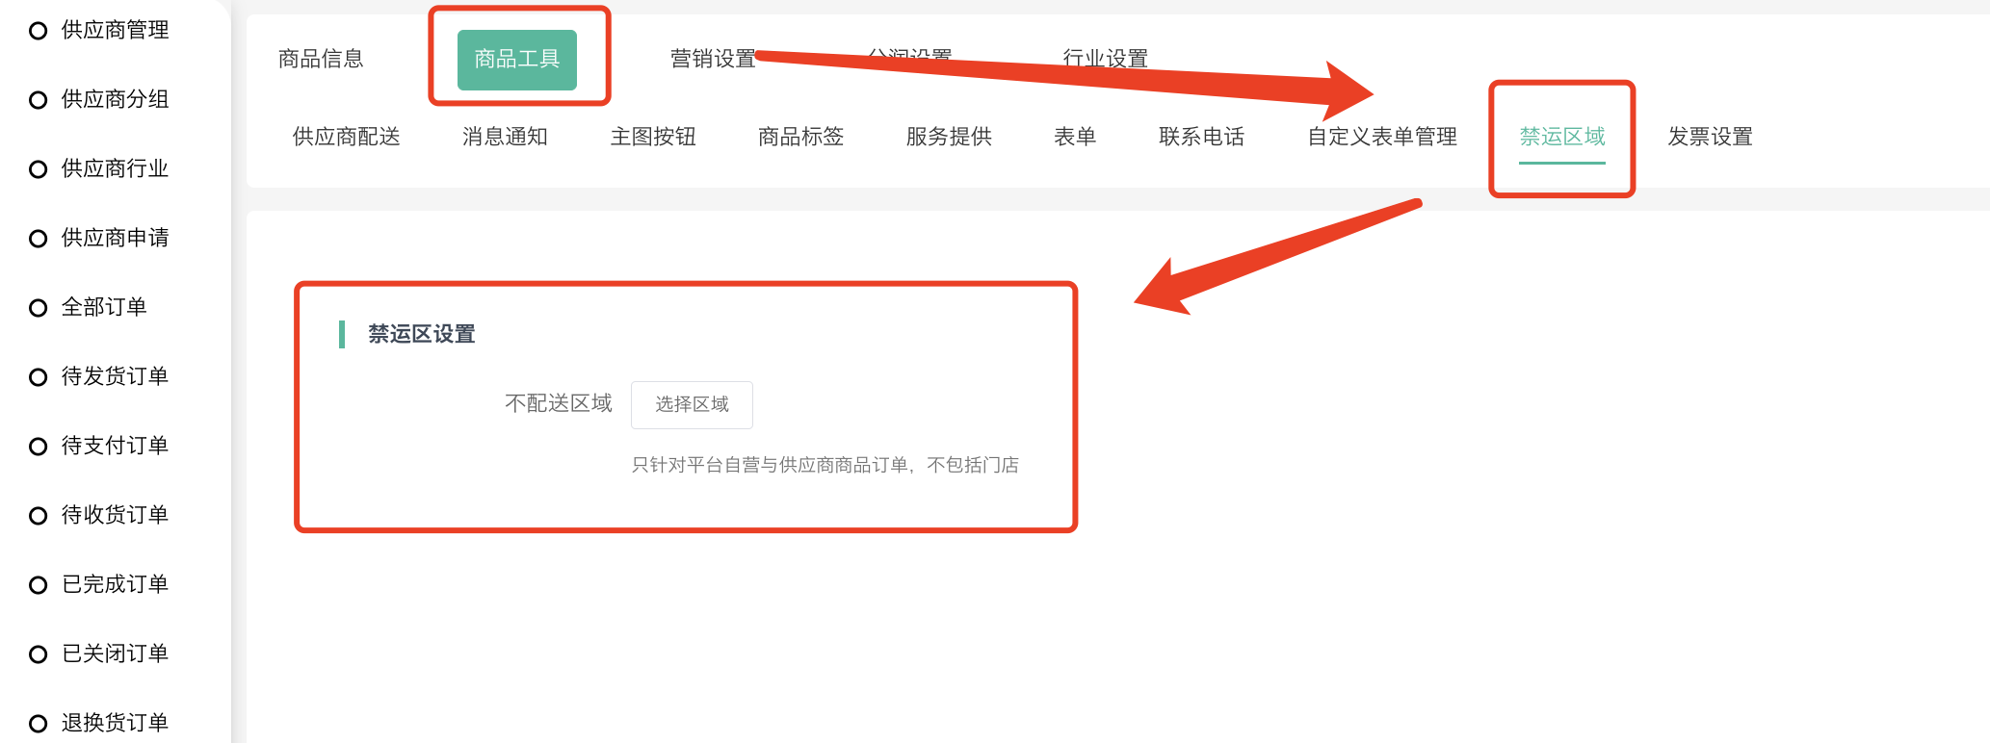Click the 选择区域 button
The height and width of the screenshot is (743, 1990).
click(692, 404)
